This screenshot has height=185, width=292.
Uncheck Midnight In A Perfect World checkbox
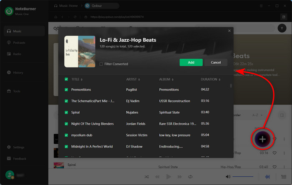click(x=66, y=147)
